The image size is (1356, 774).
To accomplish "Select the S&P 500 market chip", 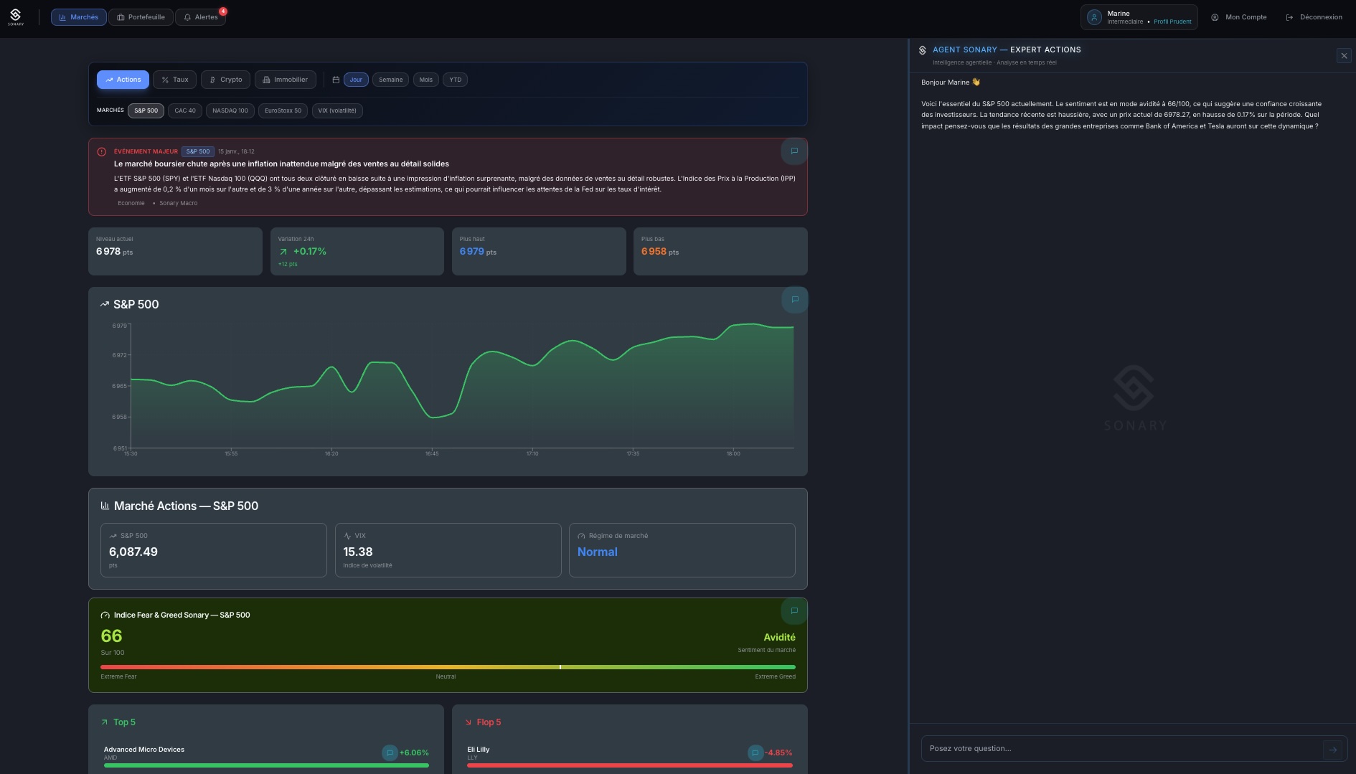I will (x=146, y=110).
